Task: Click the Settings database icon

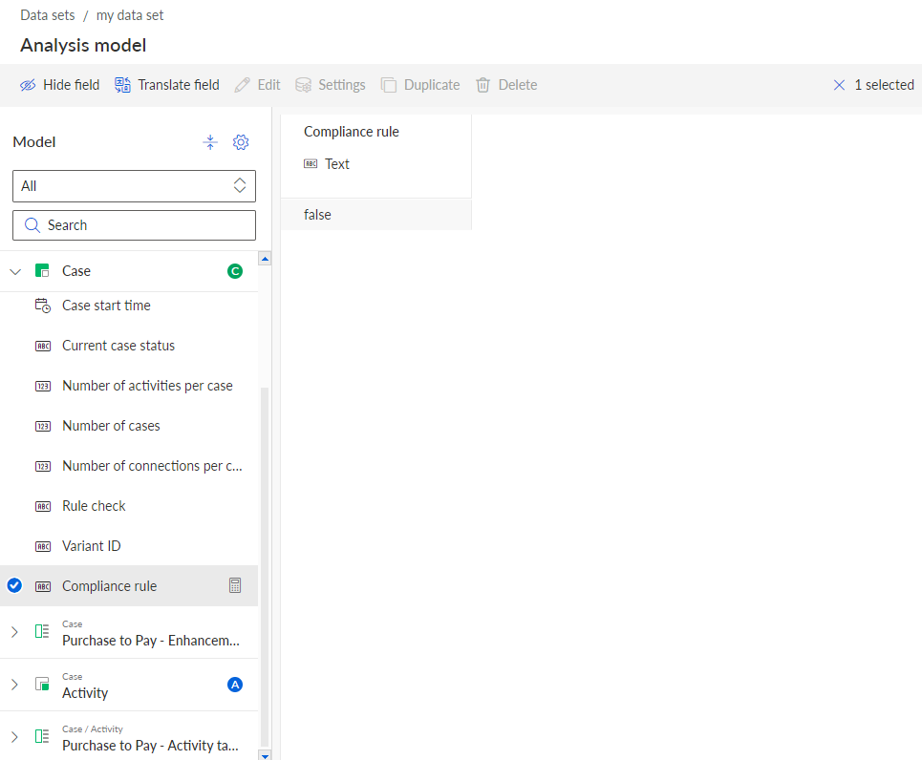Action: (x=303, y=85)
